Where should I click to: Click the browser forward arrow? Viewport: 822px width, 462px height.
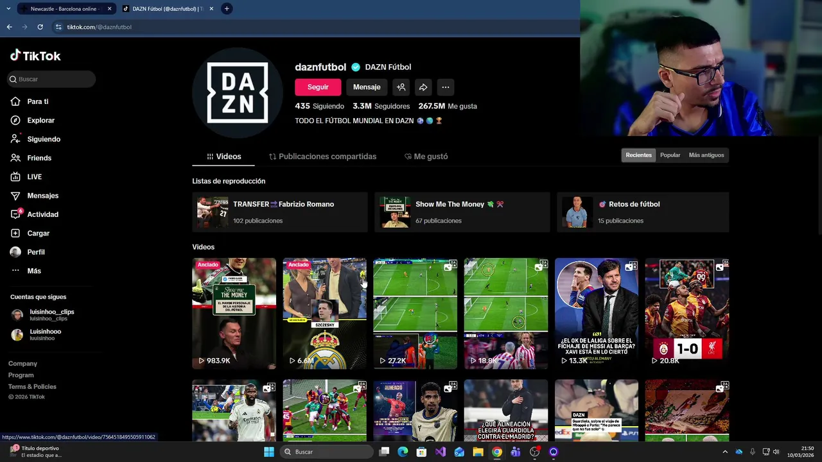tap(24, 27)
